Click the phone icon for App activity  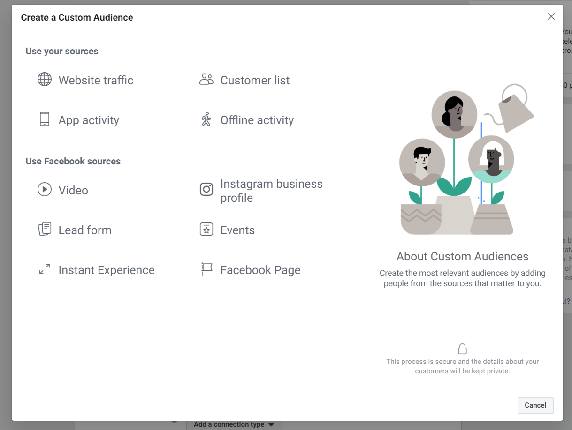[45, 119]
